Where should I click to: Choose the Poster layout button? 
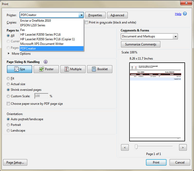point(46,69)
